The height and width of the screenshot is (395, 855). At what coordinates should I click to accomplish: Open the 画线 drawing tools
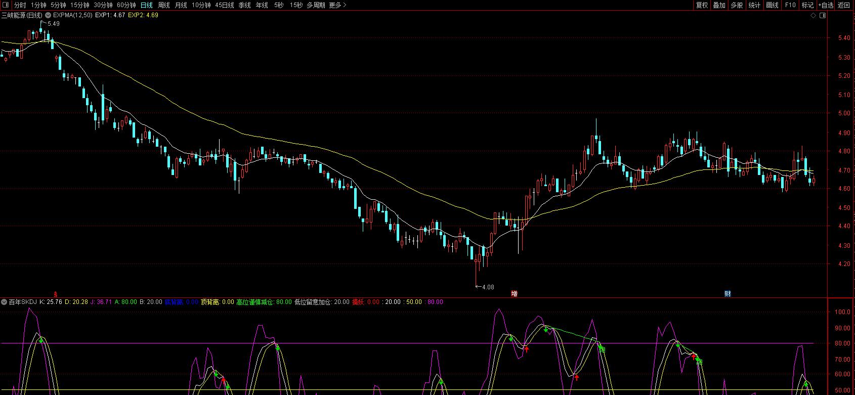click(x=772, y=5)
